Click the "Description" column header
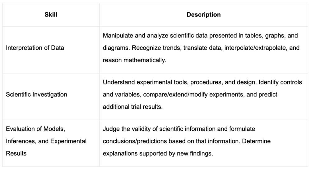This screenshot has height=170, width=311. pyautogui.click(x=204, y=15)
